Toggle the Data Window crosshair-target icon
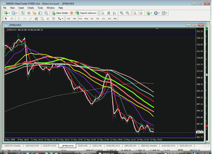 (x=29, y=13)
